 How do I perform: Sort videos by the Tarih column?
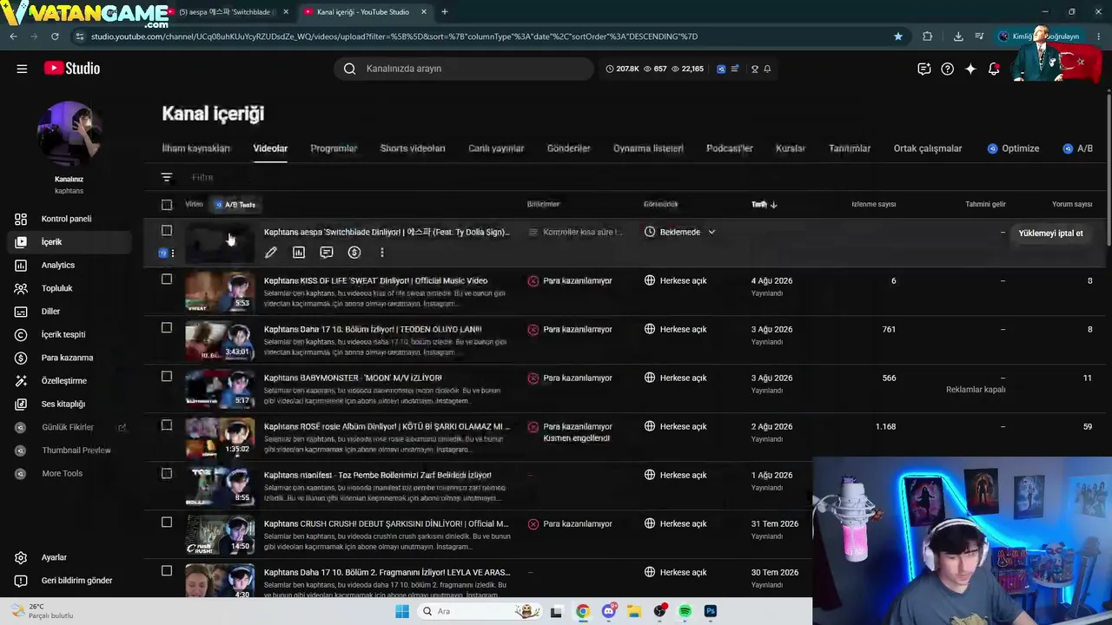[764, 204]
